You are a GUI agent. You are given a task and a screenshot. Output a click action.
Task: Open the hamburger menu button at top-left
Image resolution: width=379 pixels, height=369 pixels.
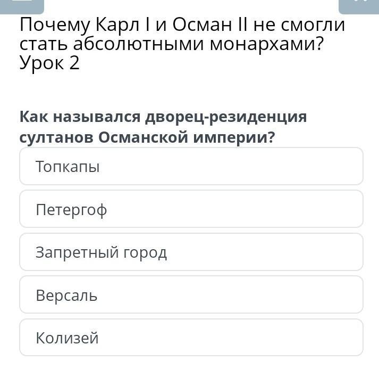pyautogui.click(x=21, y=4)
